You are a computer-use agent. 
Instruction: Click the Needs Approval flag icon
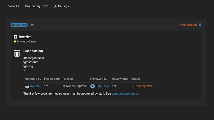(64, 86)
